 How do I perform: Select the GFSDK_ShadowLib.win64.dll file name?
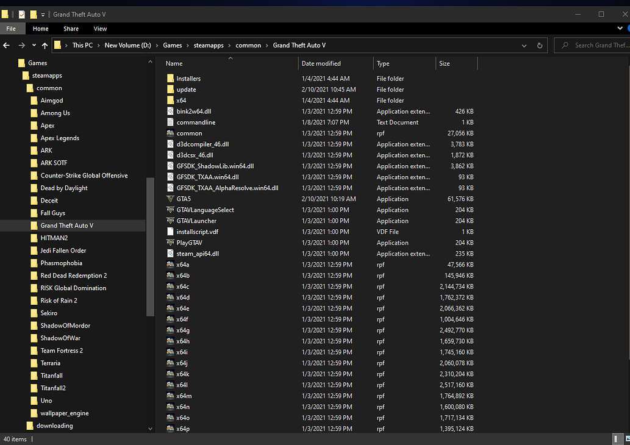click(215, 166)
